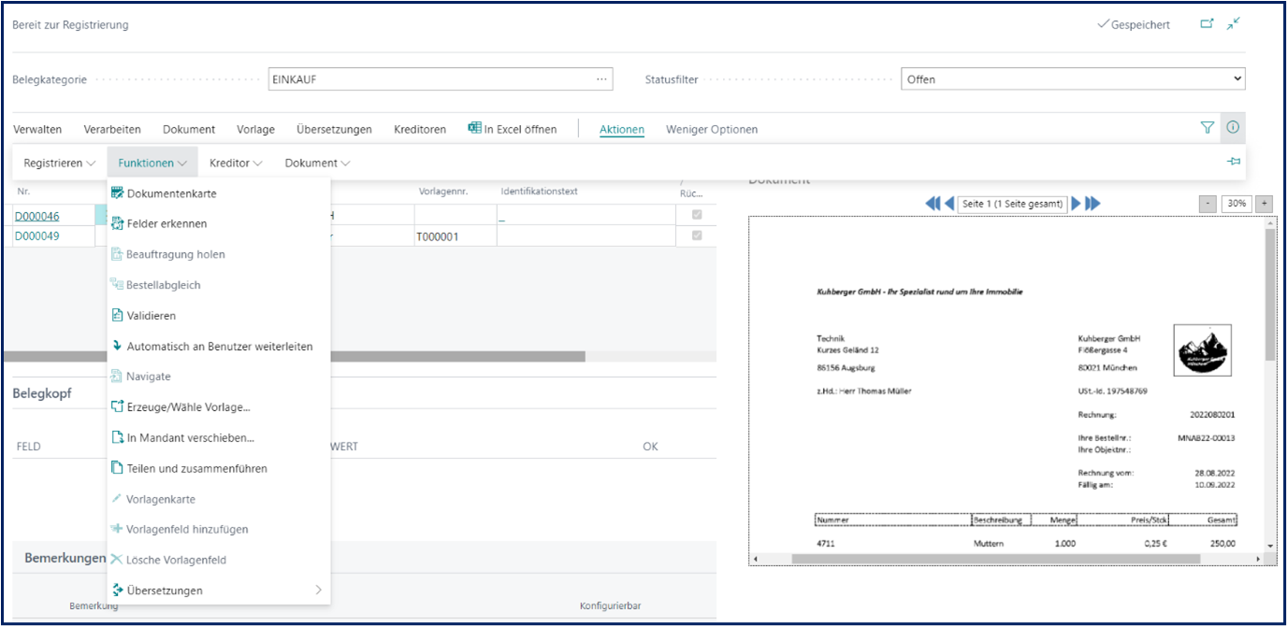The image size is (1287, 626).
Task: Jump to first page in document viewer
Action: 932,204
